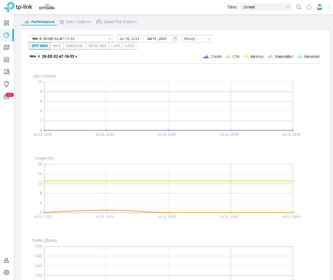Click the end date Jul 11, 2021

[x=157, y=39]
